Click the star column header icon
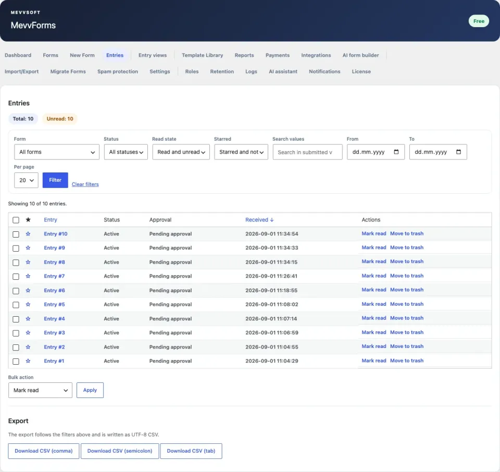Screen dimensions: 500x472 coord(28,220)
